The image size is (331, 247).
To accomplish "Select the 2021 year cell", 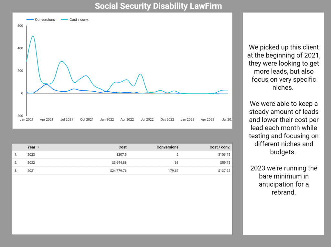I will click(31, 171).
